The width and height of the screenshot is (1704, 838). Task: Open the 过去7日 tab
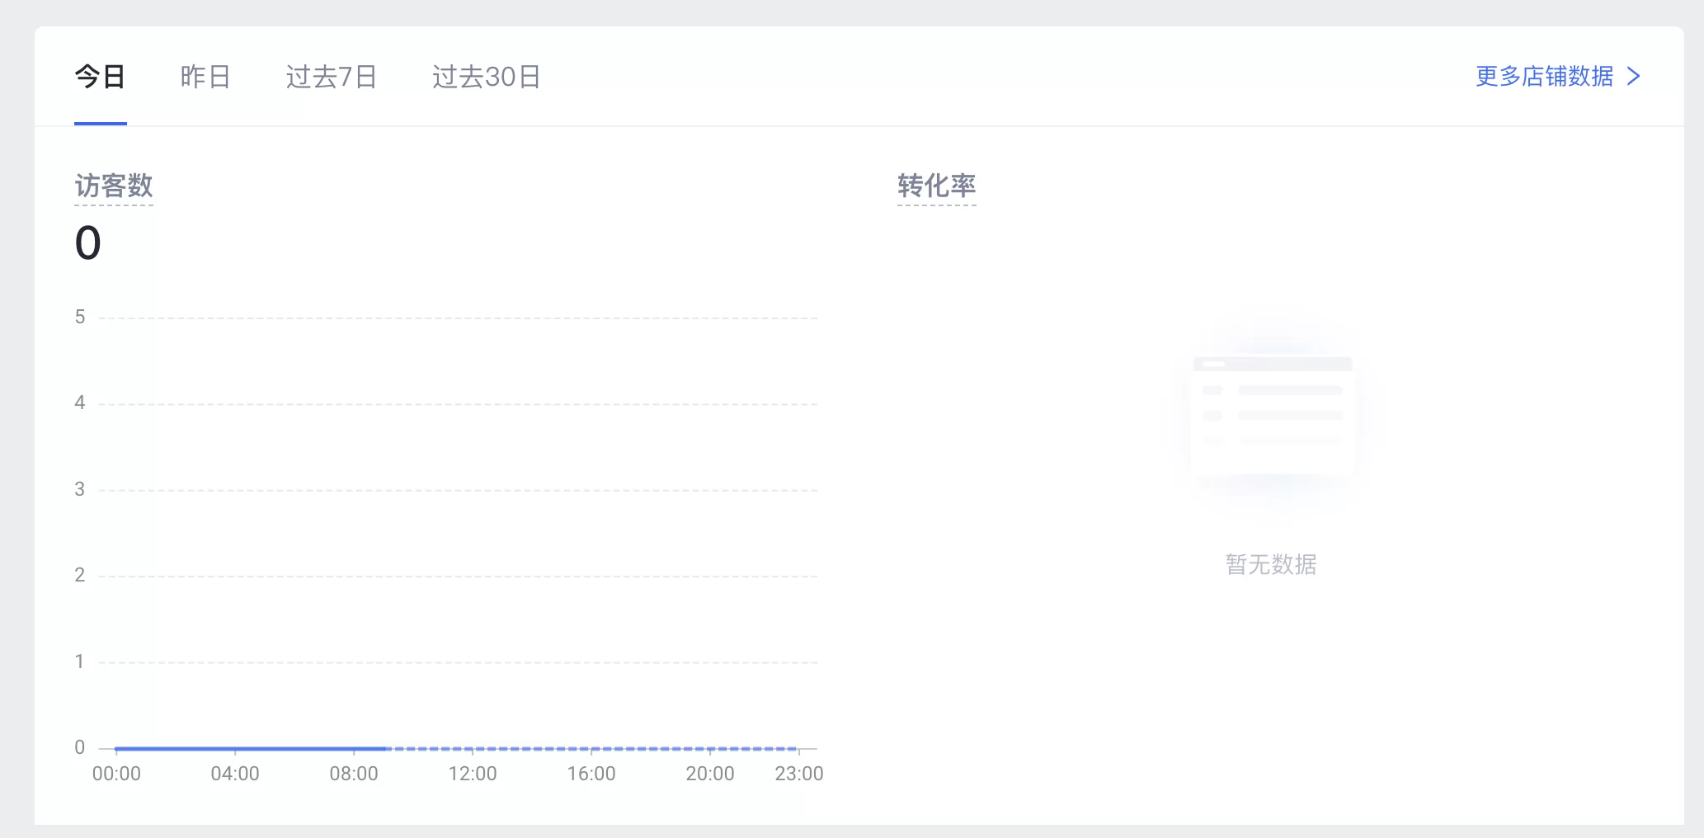pos(331,77)
